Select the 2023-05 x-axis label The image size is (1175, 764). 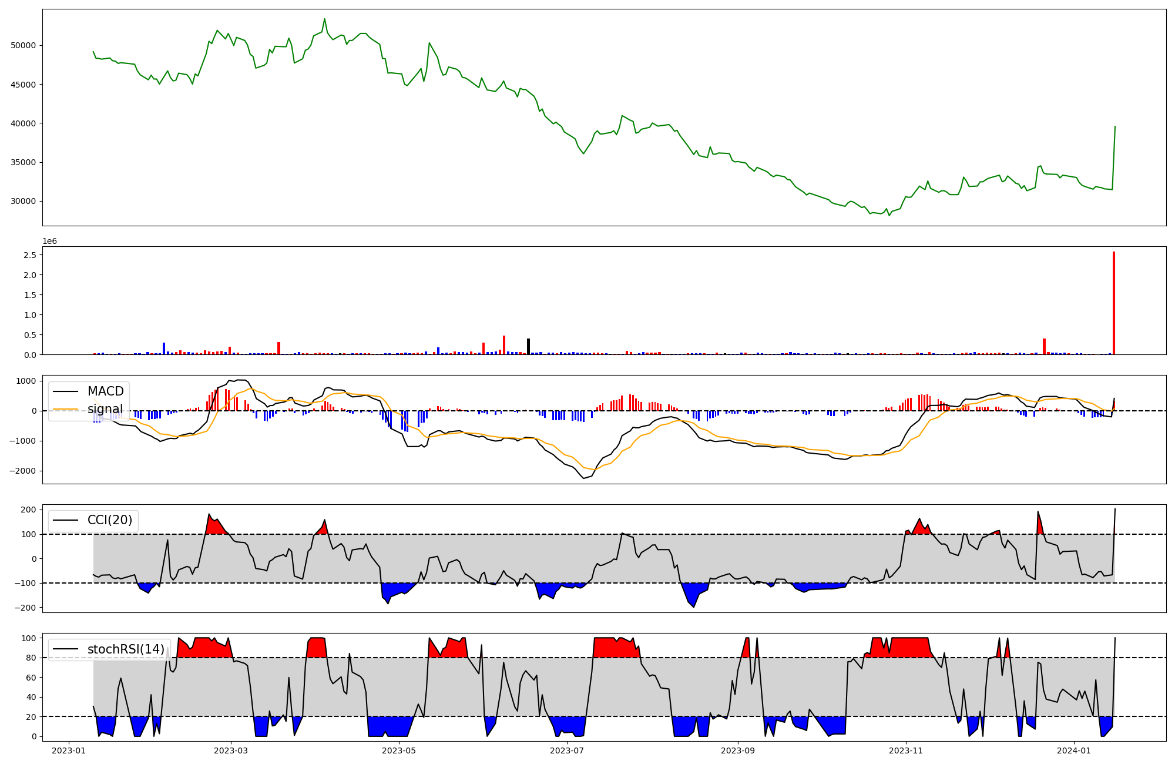(399, 750)
